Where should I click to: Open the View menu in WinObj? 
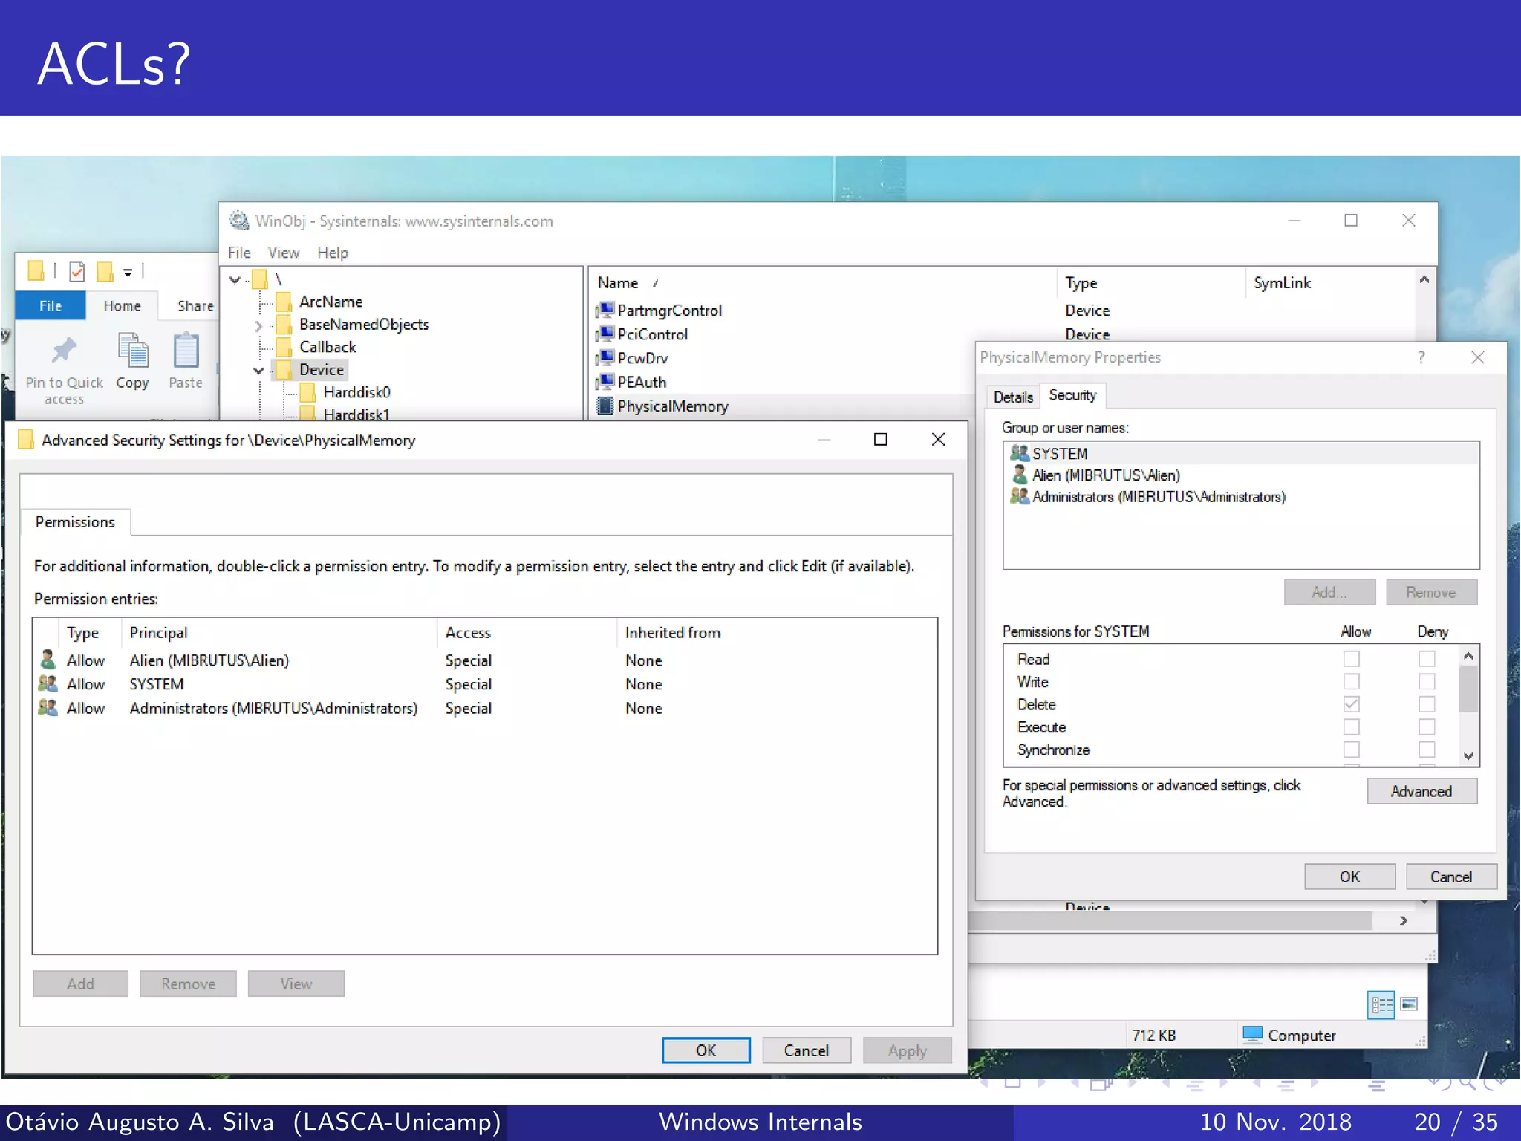tap(283, 253)
